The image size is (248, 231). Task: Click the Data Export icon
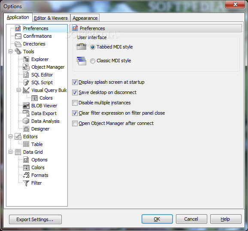point(26,113)
